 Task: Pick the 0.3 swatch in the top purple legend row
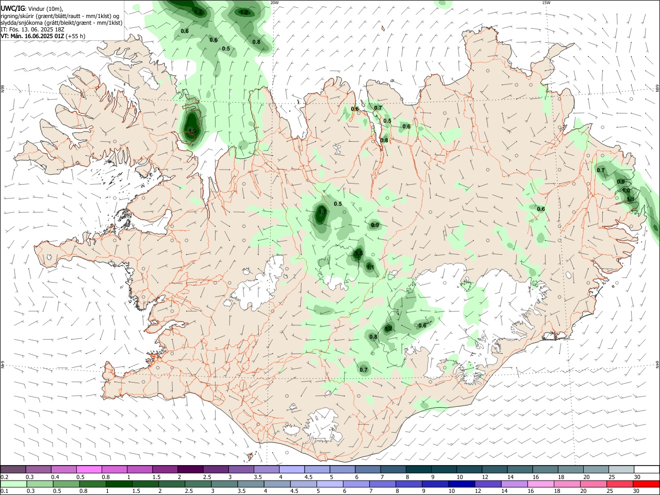[38, 470]
